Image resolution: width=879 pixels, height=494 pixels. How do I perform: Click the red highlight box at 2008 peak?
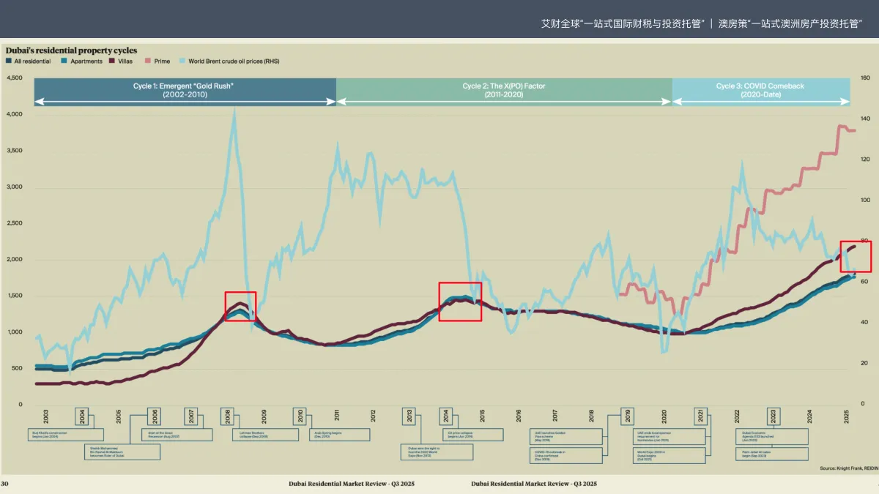[240, 306]
